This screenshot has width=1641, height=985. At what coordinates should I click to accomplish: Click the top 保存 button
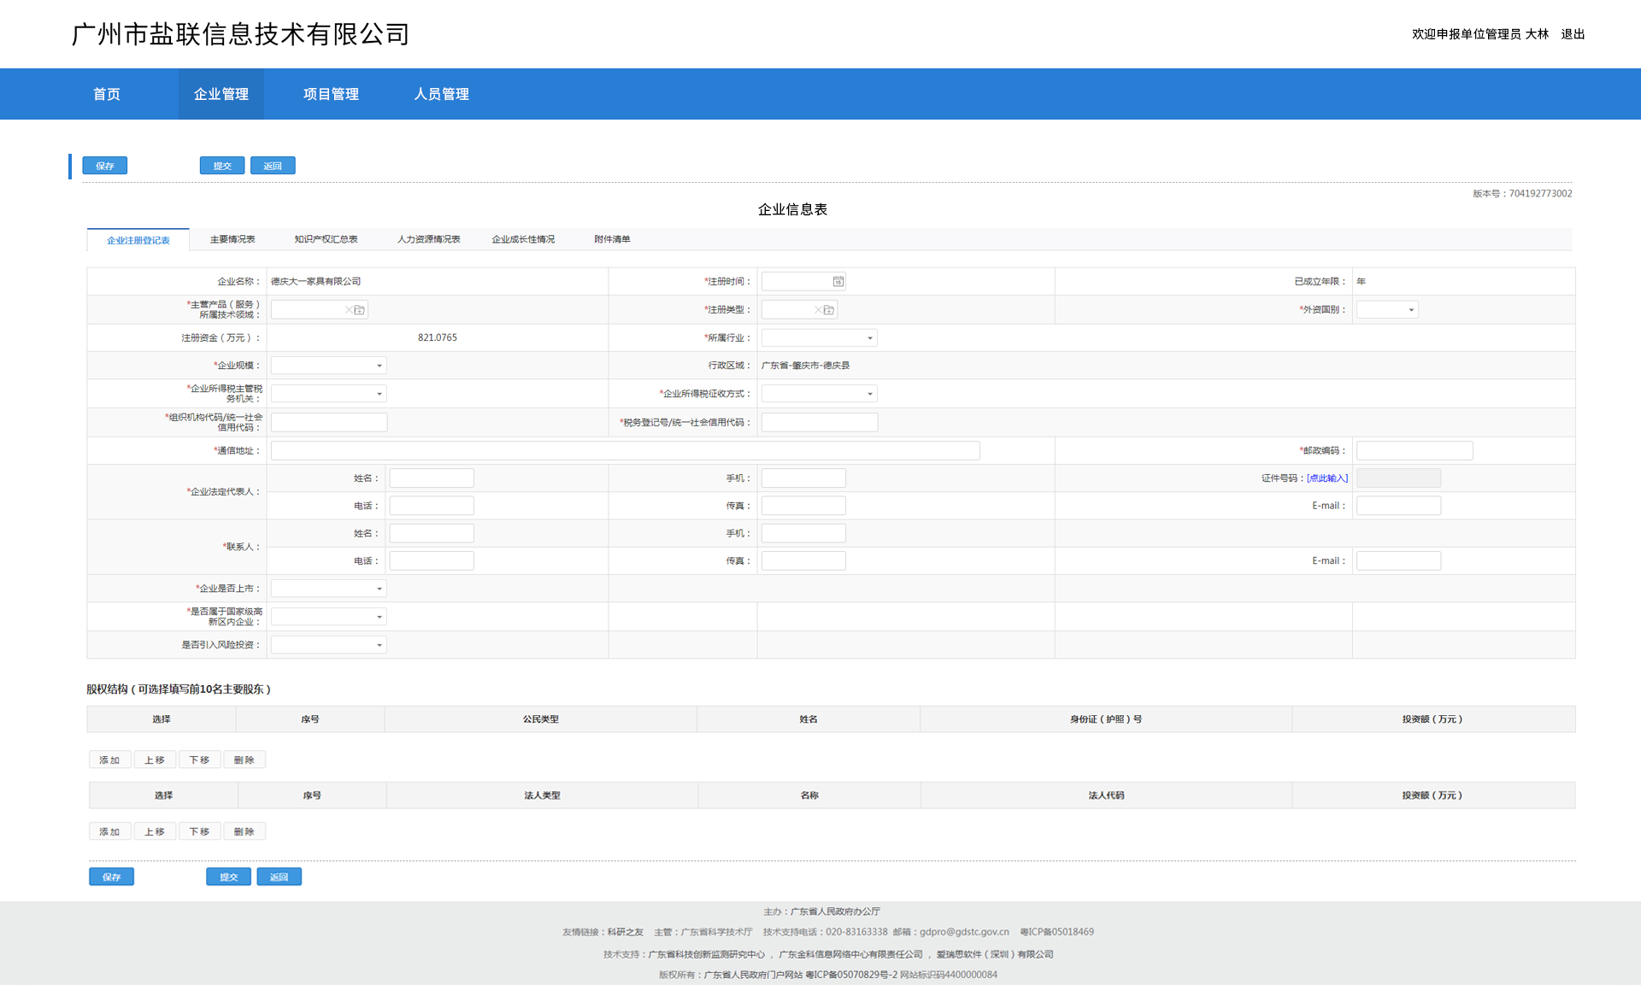pyautogui.click(x=105, y=166)
